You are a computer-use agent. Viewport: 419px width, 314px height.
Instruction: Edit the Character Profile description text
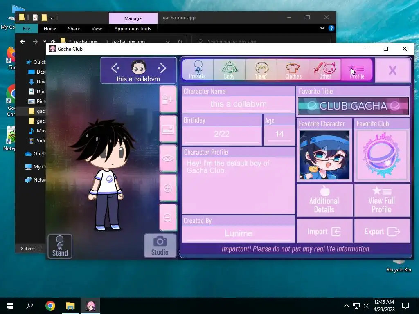[239, 185]
